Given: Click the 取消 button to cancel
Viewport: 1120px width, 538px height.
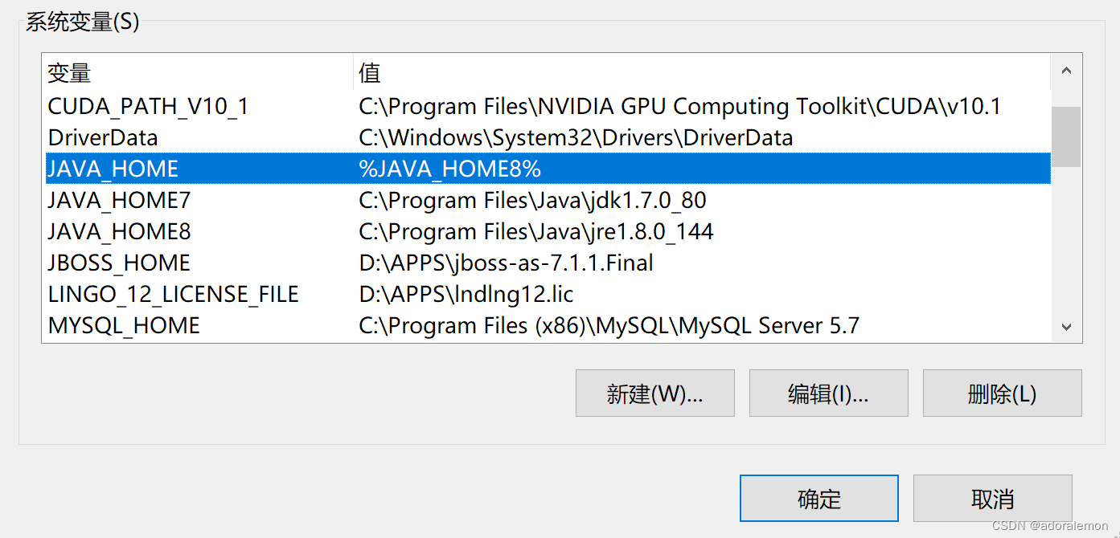Looking at the screenshot, I should (x=993, y=498).
